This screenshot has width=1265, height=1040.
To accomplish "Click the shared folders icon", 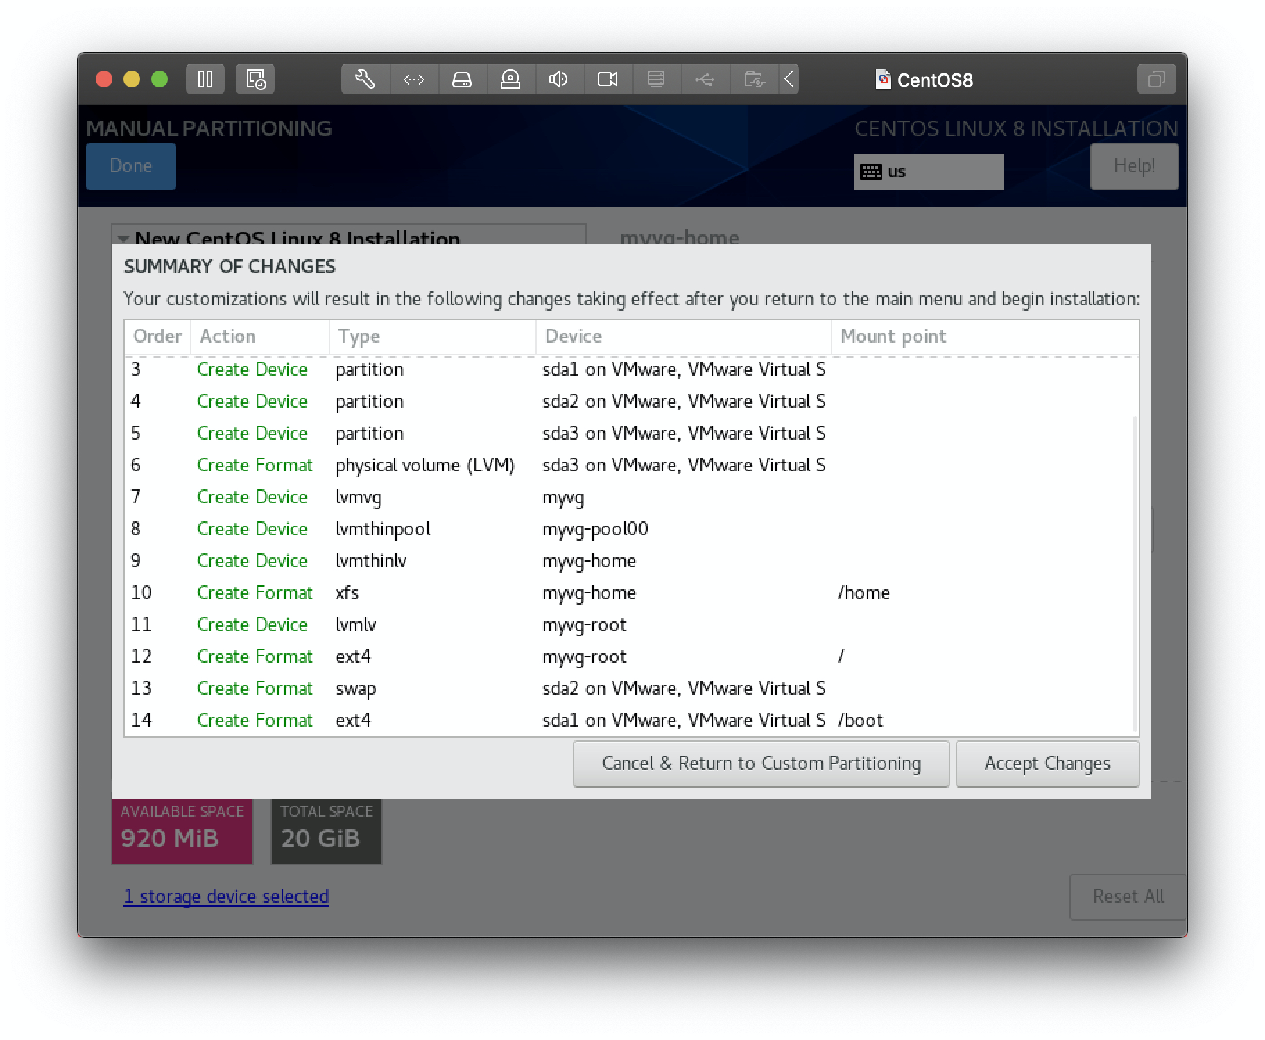I will pos(754,79).
